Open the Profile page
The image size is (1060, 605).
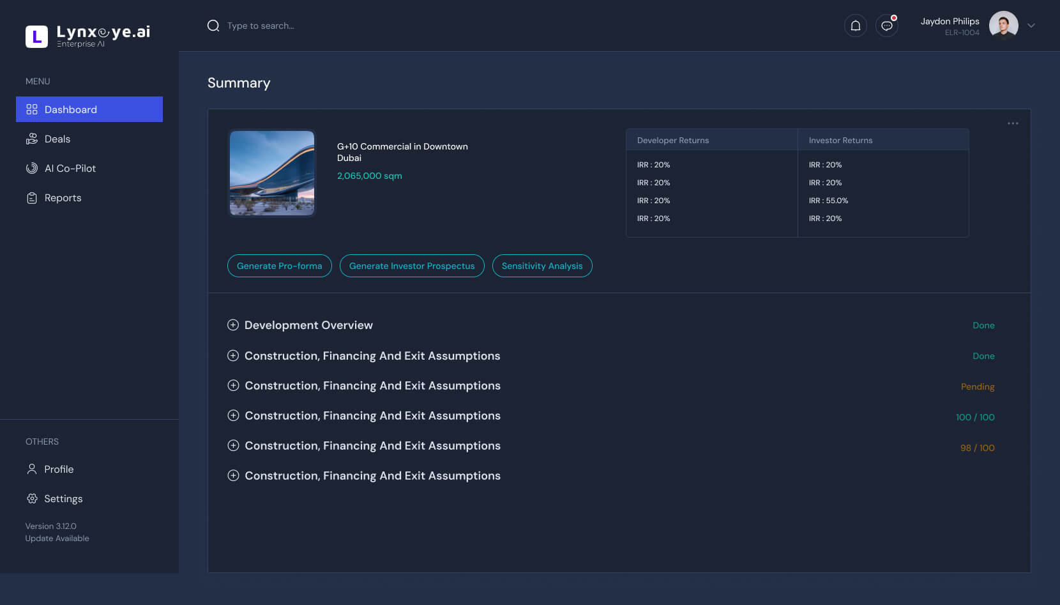[59, 470]
